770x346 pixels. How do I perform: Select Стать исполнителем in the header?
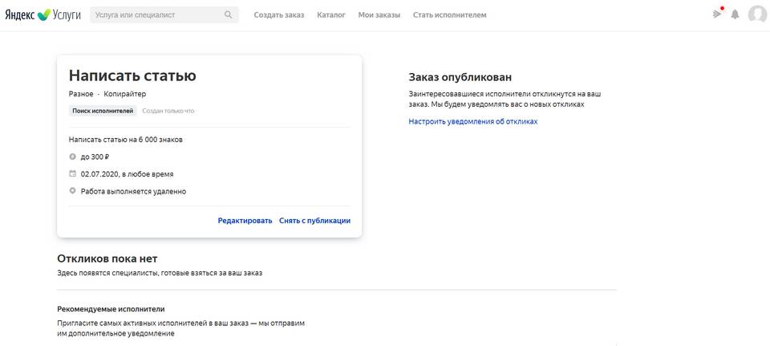tap(449, 14)
